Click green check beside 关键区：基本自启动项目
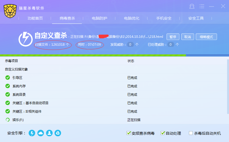 8,103
